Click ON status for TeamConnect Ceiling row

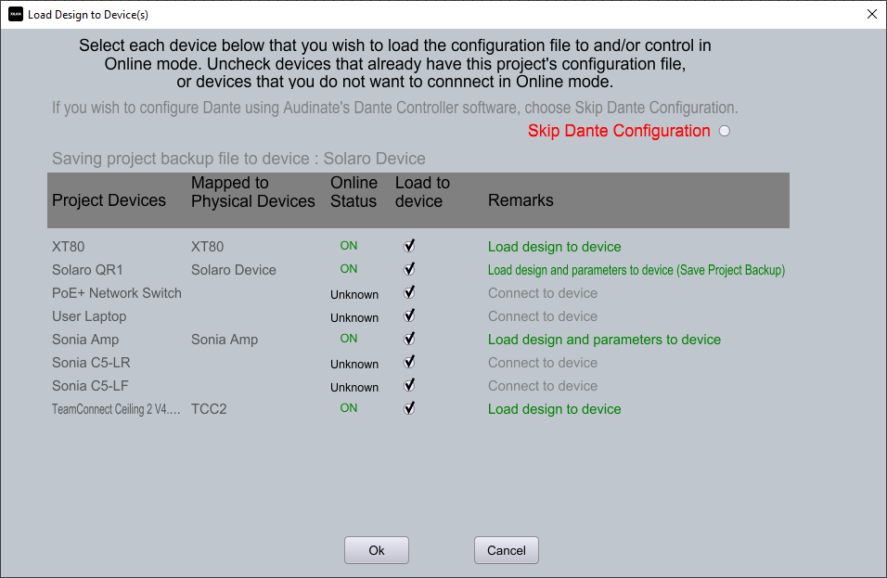pos(349,408)
